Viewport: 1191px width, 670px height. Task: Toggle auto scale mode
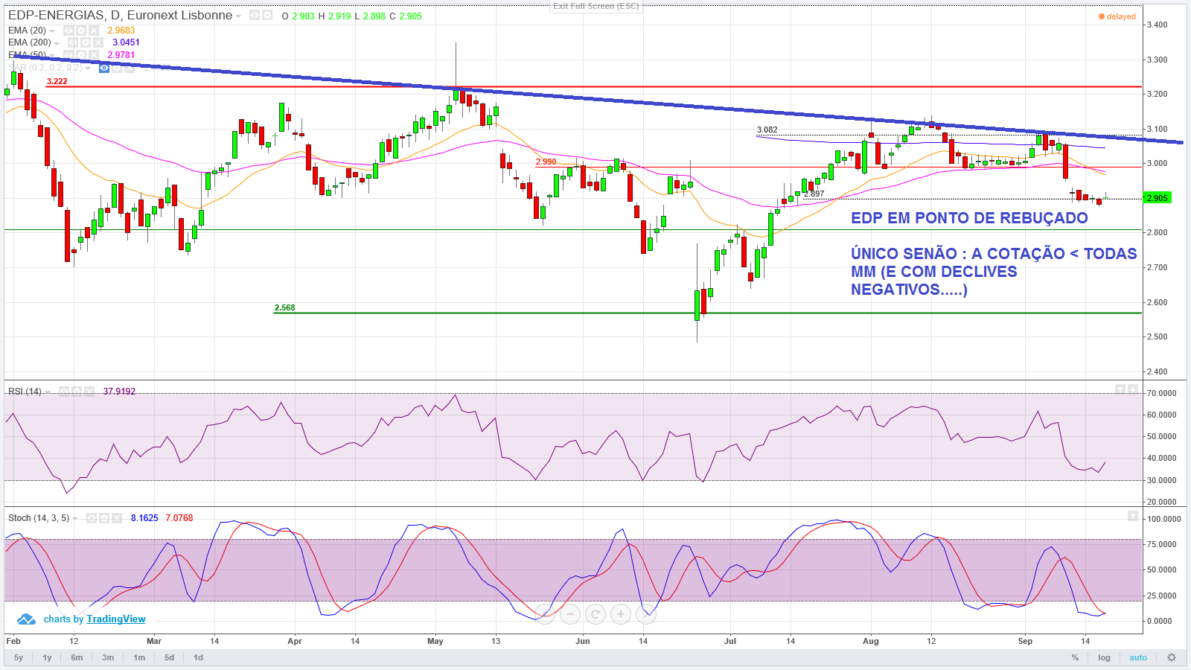(x=1138, y=657)
